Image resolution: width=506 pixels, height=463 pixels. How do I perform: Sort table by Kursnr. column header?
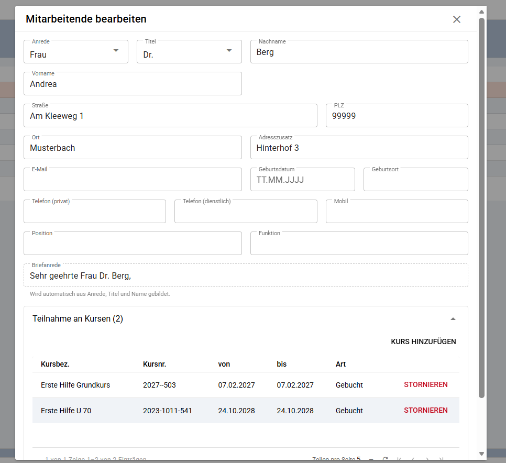155,364
